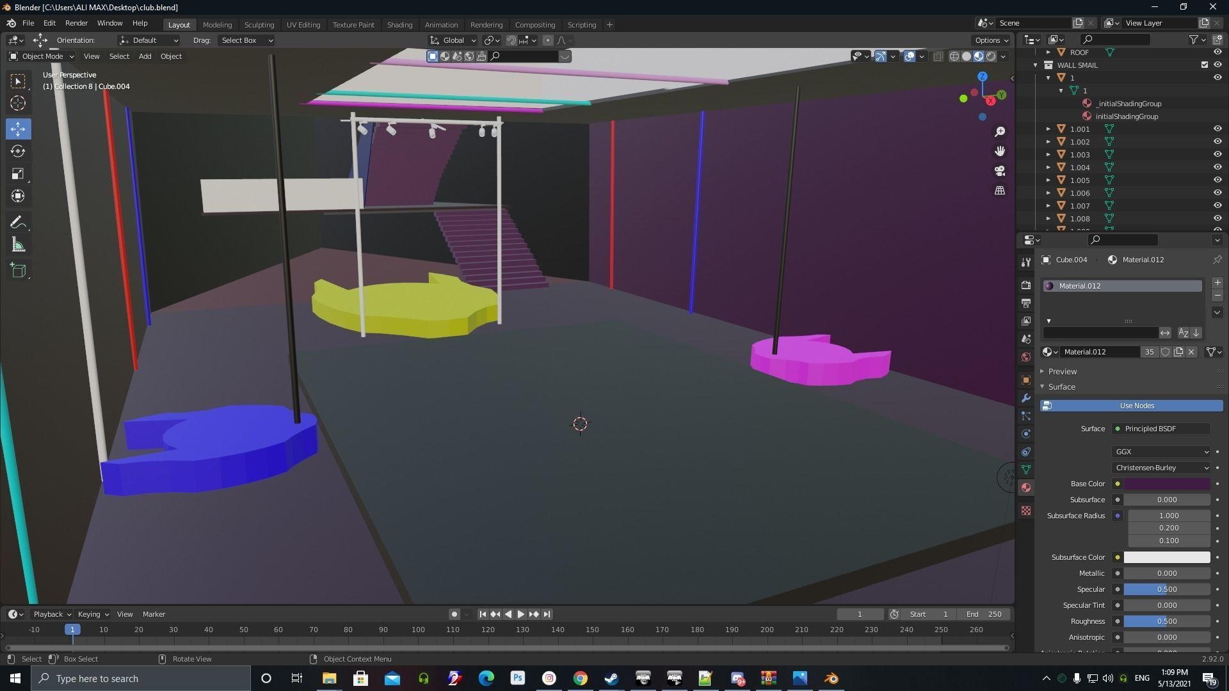
Task: Expand the Preview panel
Action: 1063,372
